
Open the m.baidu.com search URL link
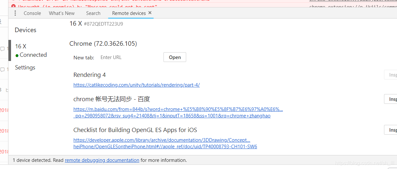(178, 113)
